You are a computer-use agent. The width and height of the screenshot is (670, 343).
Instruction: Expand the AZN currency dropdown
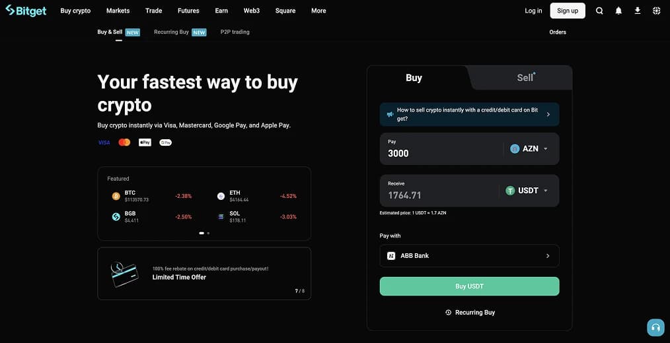[x=529, y=148]
